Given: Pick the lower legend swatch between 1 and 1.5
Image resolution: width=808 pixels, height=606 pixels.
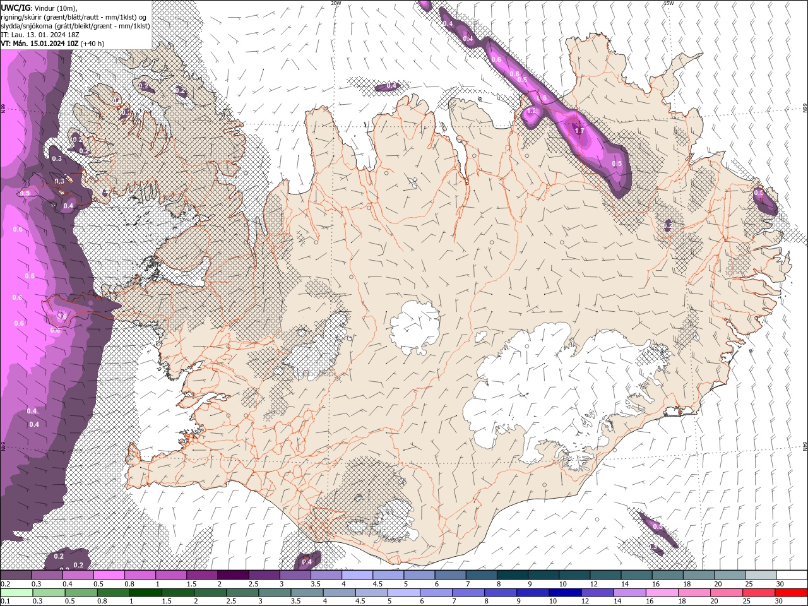Looking at the screenshot, I should (146, 593).
